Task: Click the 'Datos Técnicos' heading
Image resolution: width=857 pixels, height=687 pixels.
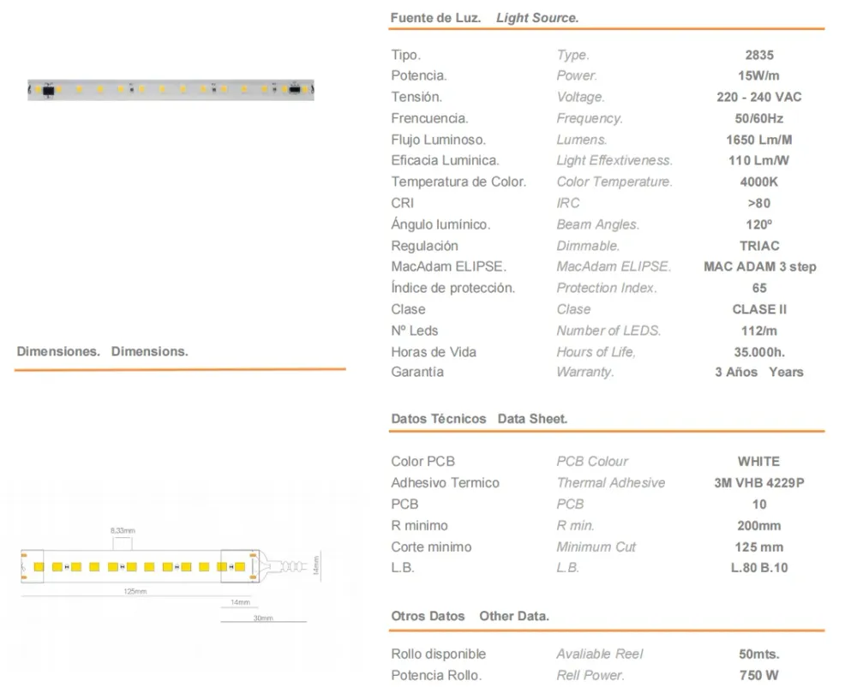Action: point(438,419)
